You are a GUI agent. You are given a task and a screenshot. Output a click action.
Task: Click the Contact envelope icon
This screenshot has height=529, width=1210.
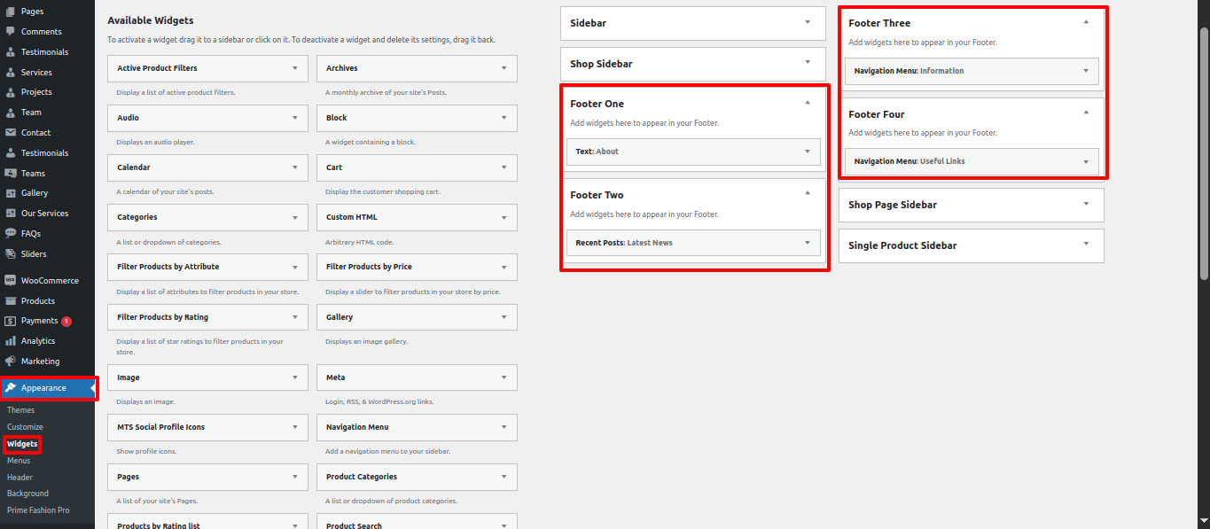click(11, 133)
